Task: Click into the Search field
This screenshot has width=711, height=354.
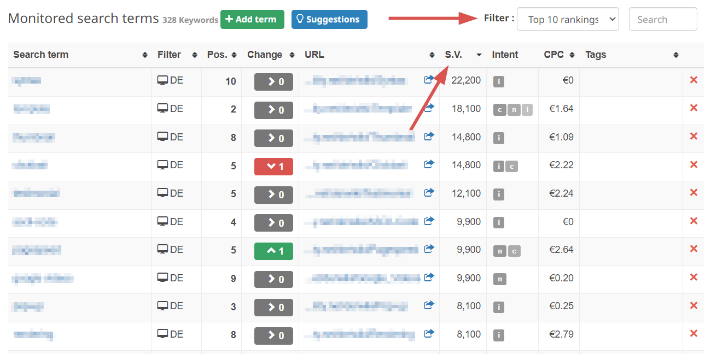Action: pos(662,19)
